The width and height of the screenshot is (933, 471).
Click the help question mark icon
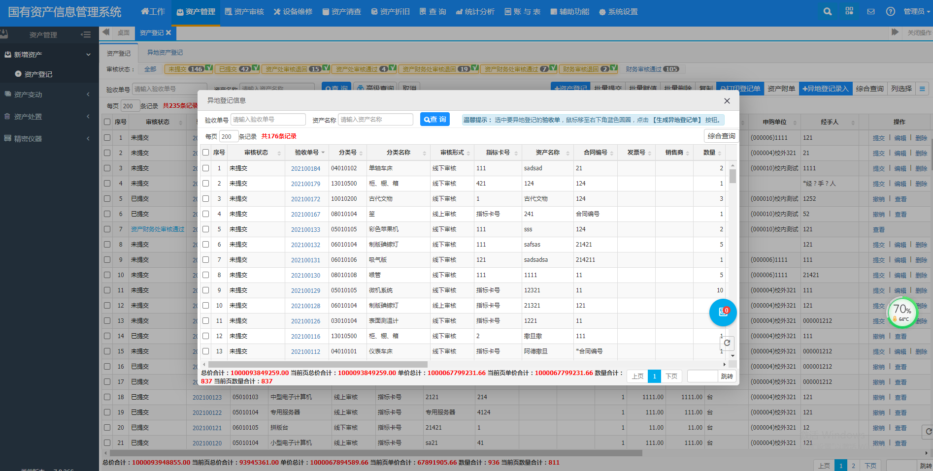(891, 11)
